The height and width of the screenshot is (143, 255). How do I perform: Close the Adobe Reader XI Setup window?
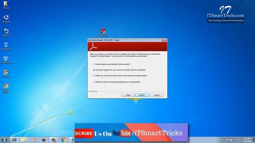click(x=164, y=40)
